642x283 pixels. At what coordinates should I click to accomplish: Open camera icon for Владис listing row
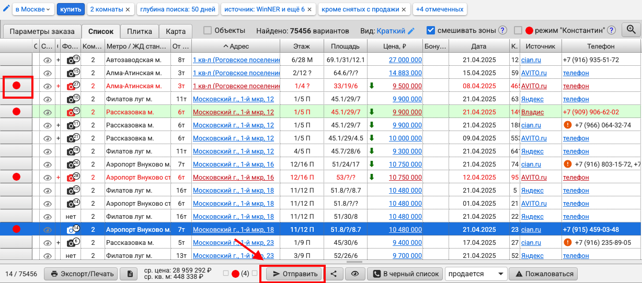click(73, 112)
